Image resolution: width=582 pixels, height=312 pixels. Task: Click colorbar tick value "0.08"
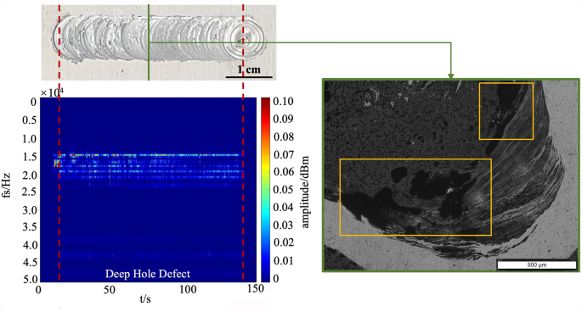pos(283,136)
